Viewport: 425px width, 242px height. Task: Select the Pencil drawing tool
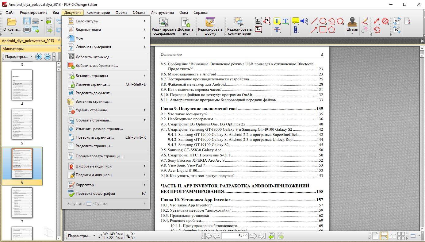pyautogui.click(x=365, y=21)
